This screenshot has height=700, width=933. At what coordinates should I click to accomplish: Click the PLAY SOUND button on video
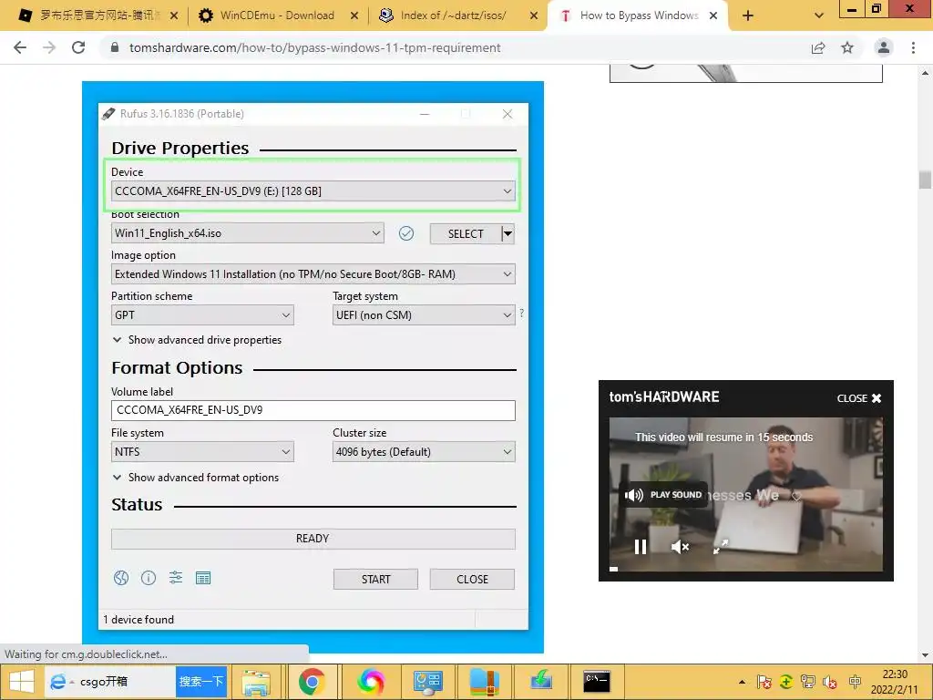coord(664,495)
